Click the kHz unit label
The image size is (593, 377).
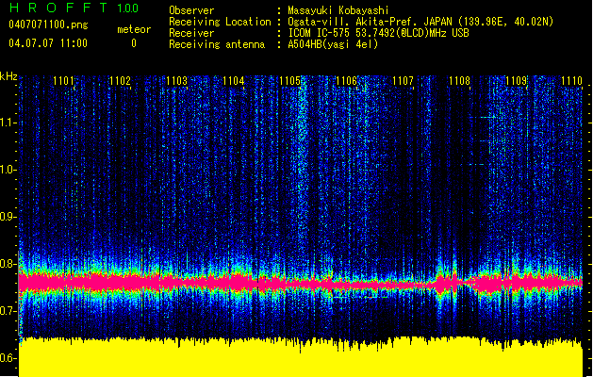click(8, 76)
